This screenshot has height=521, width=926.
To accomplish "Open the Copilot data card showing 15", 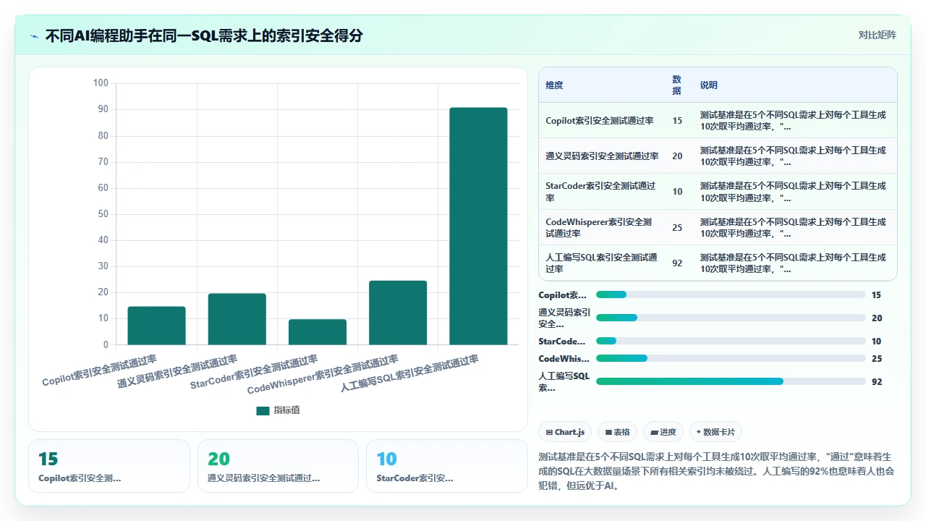I will click(x=109, y=466).
